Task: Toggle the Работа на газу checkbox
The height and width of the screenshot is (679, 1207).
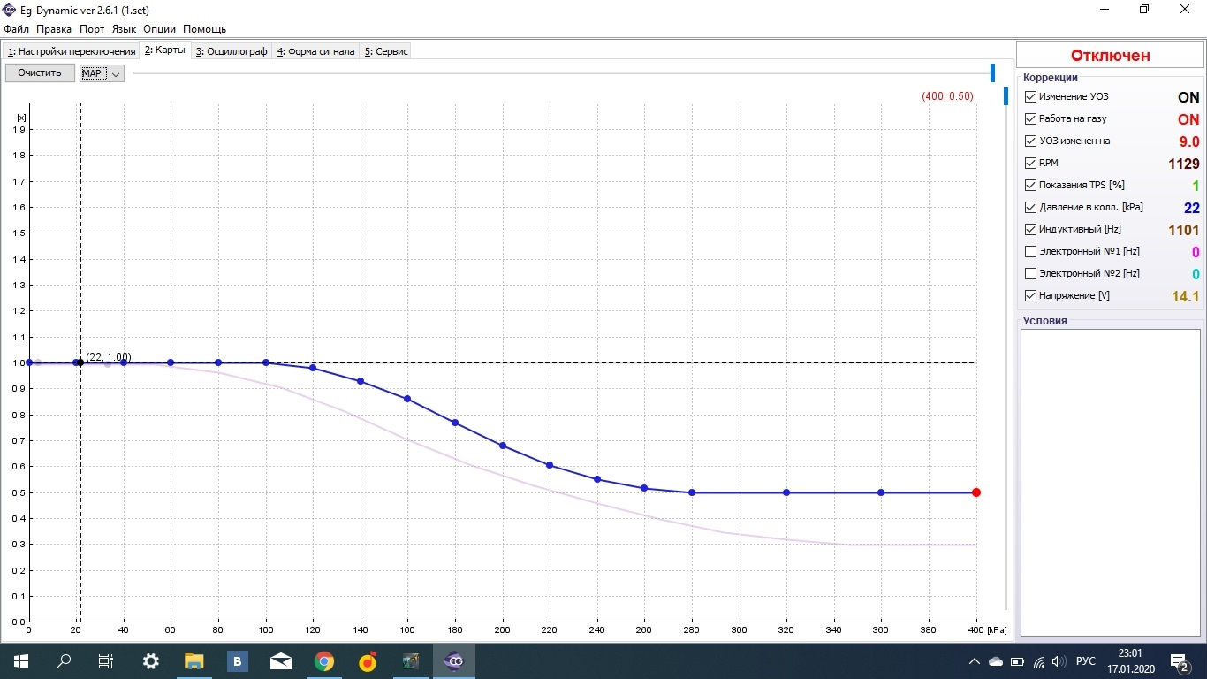Action: point(1030,118)
